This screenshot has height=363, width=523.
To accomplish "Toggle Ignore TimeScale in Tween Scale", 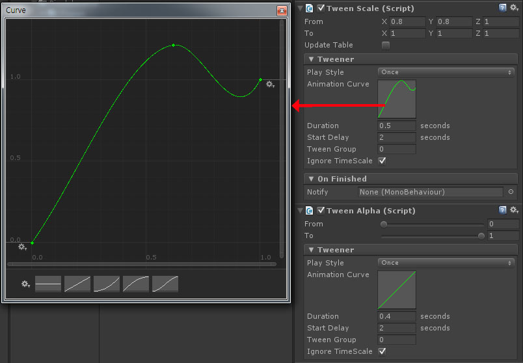I will point(382,161).
